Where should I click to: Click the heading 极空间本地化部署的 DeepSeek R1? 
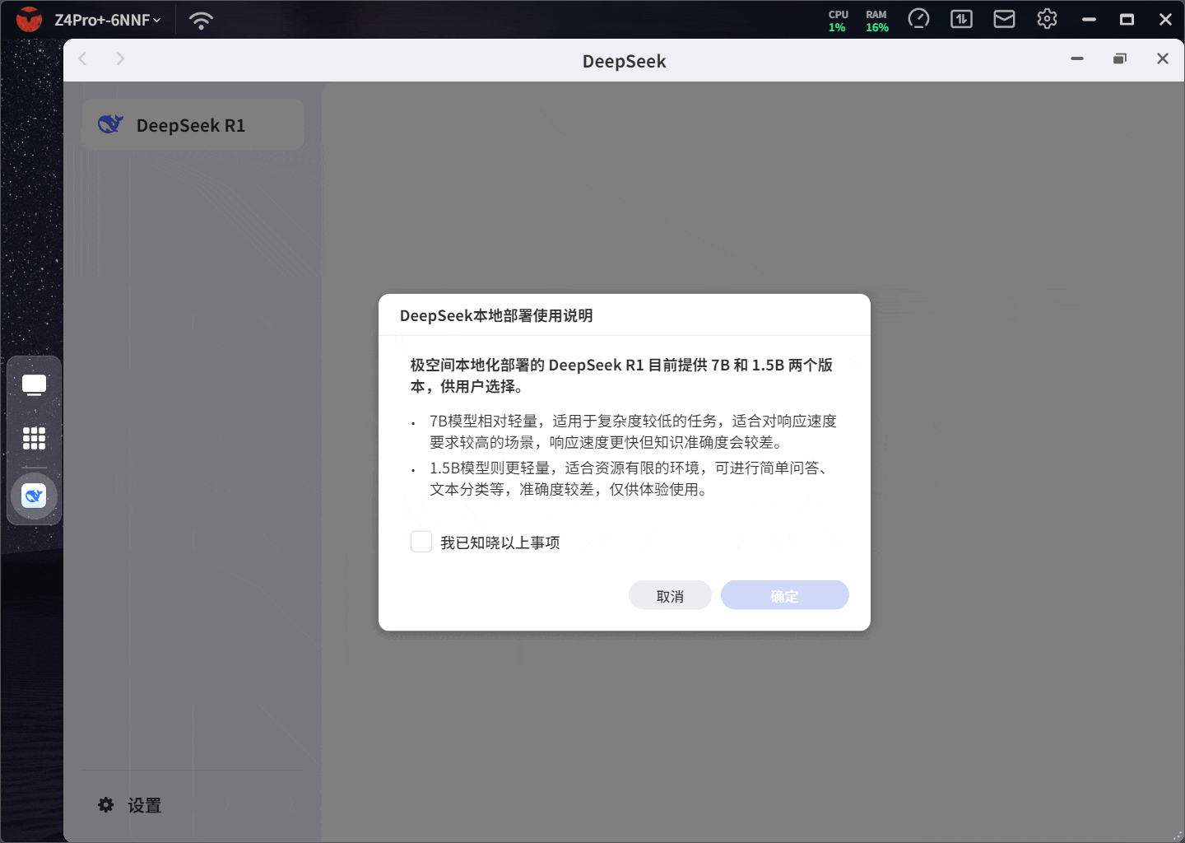click(x=621, y=375)
